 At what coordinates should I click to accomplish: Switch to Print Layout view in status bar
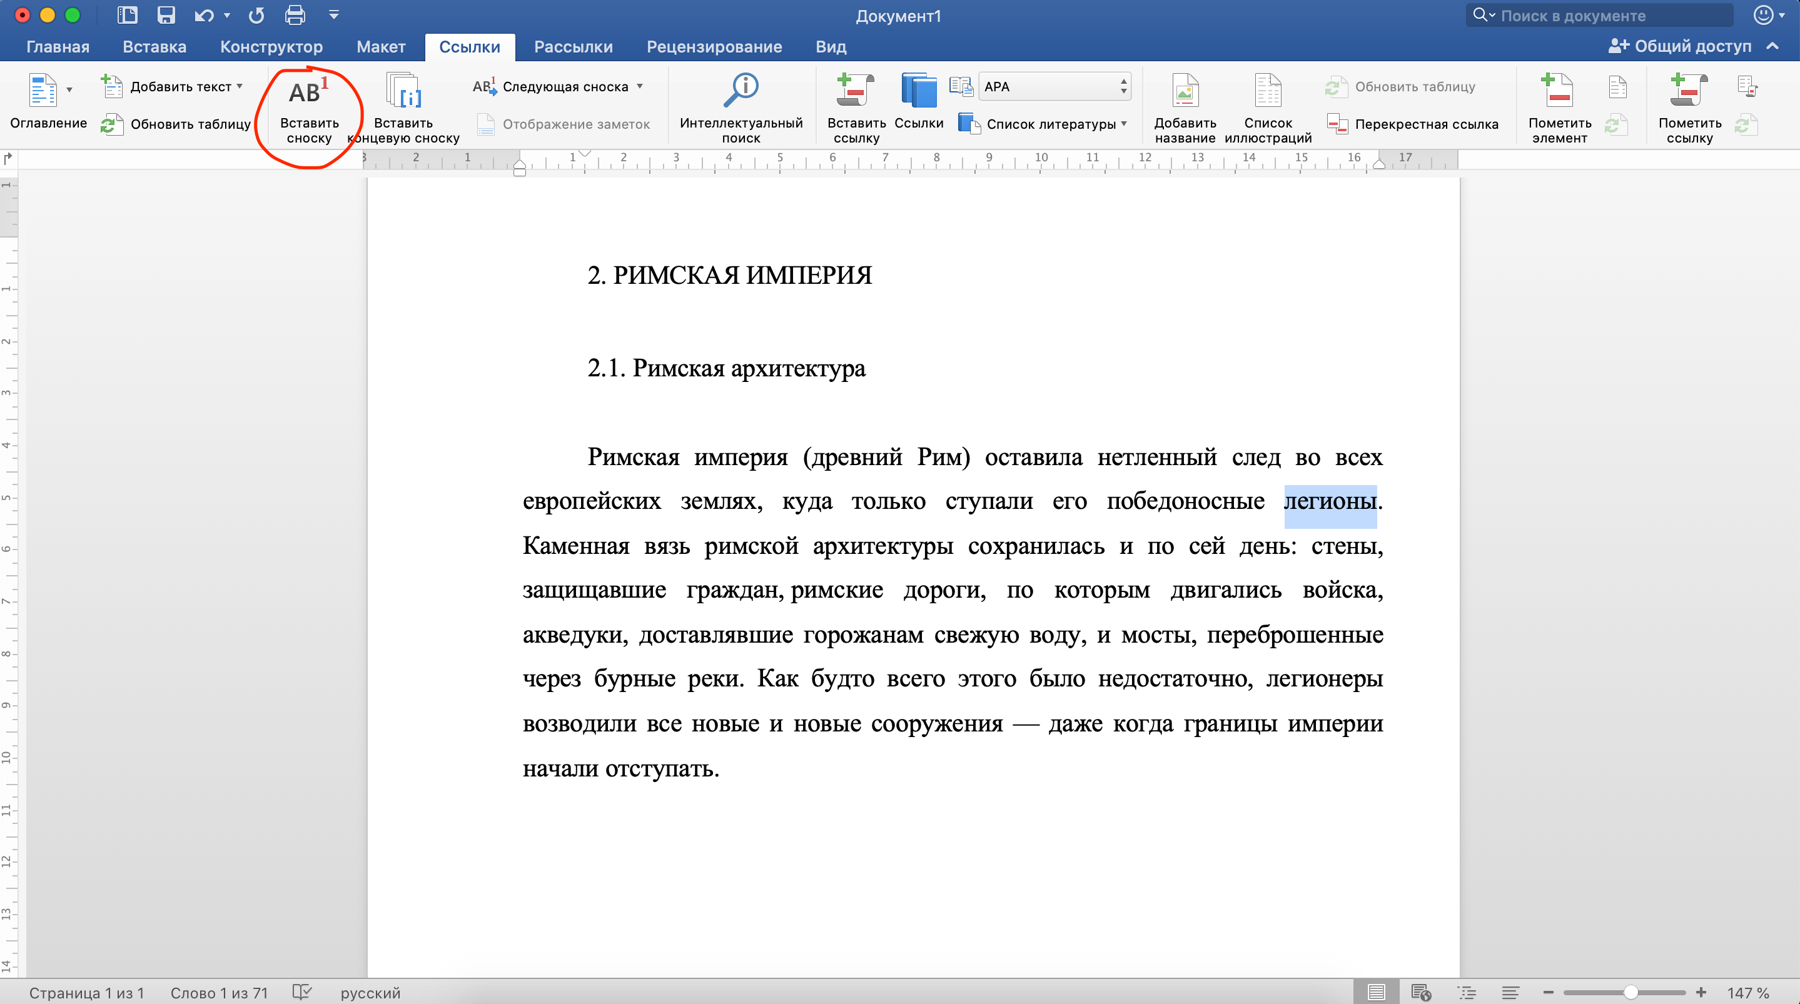pos(1376,992)
